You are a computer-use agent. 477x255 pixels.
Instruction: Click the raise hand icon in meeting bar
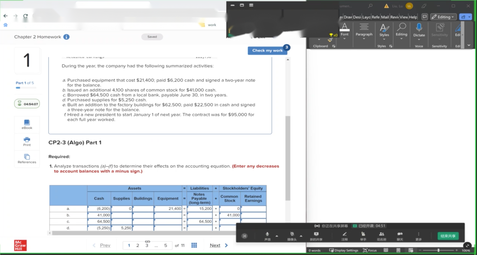tap(363, 236)
